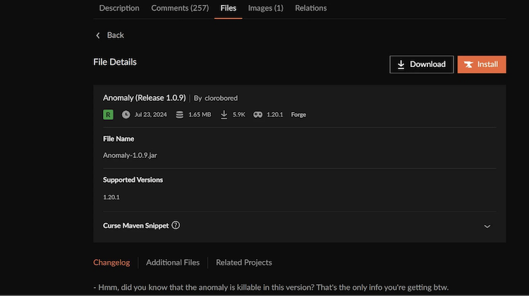View the Related Projects tab
Viewport: 529px width, 297px height.
click(x=244, y=262)
